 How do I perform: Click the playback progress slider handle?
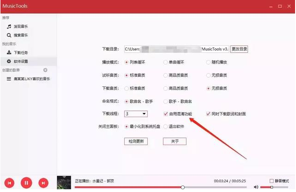coord(183,187)
